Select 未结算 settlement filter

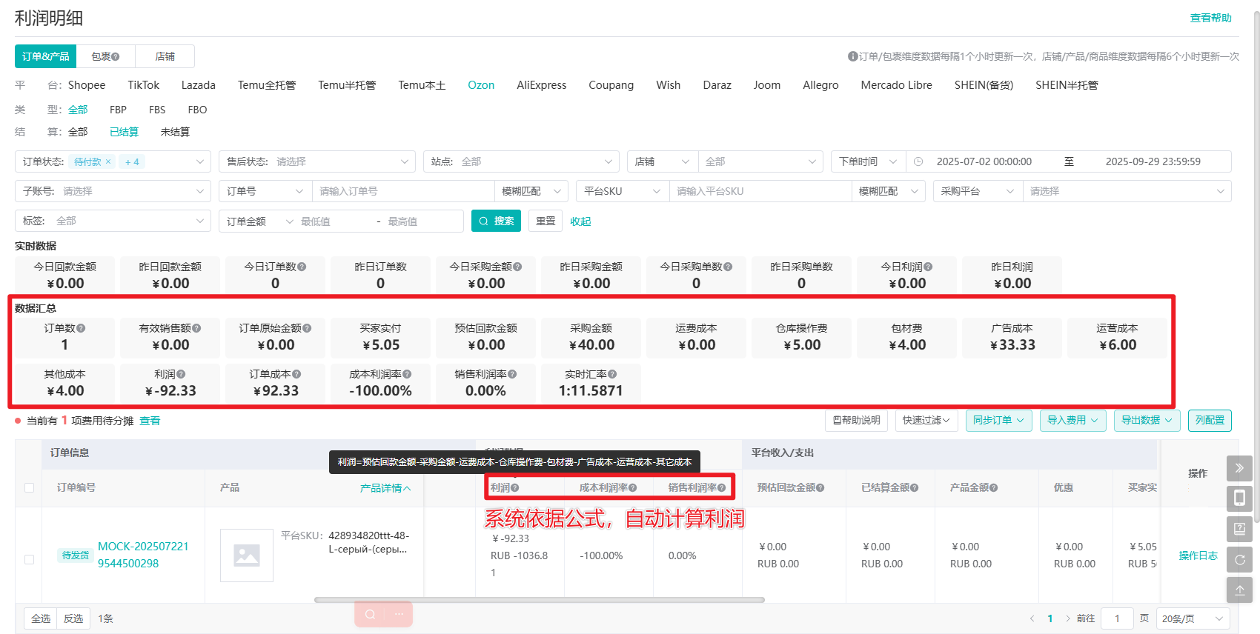(x=175, y=132)
